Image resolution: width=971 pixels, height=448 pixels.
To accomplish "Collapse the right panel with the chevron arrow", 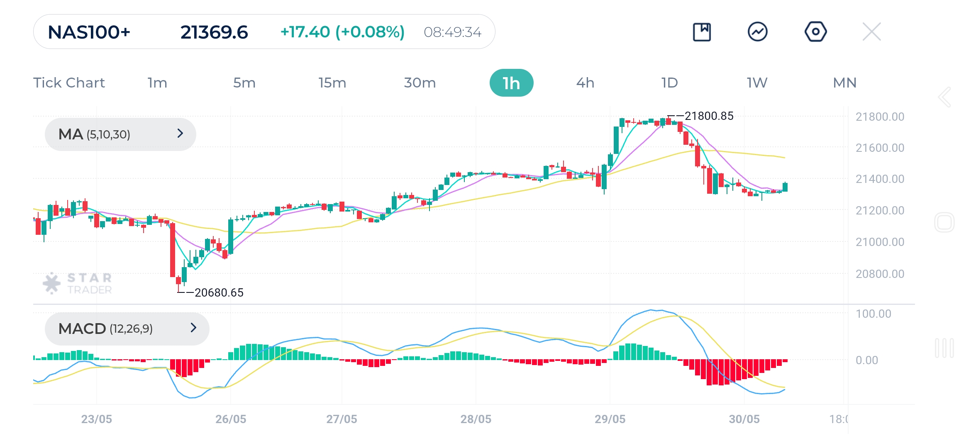I will [x=945, y=97].
